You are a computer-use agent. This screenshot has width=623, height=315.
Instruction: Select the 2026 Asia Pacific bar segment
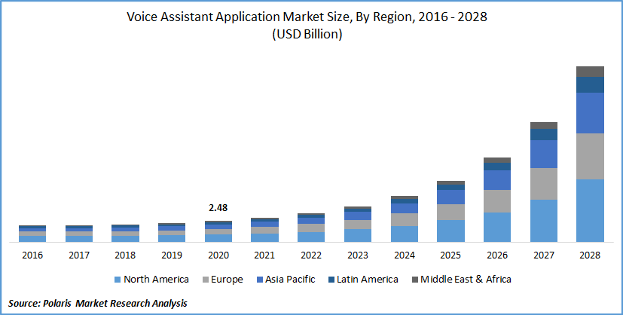click(x=497, y=180)
